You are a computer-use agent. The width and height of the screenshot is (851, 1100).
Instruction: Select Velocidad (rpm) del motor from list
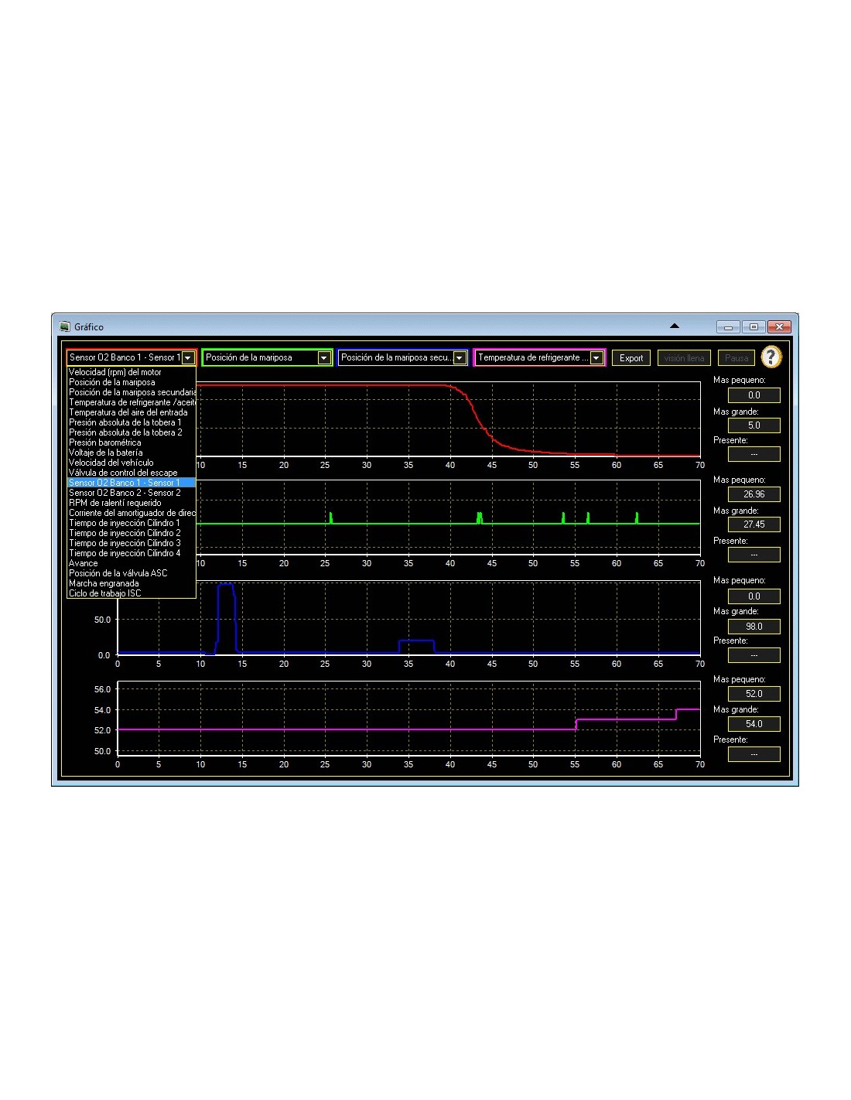[114, 372]
